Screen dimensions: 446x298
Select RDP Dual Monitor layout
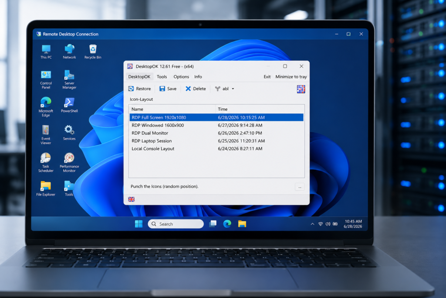[x=216, y=133]
